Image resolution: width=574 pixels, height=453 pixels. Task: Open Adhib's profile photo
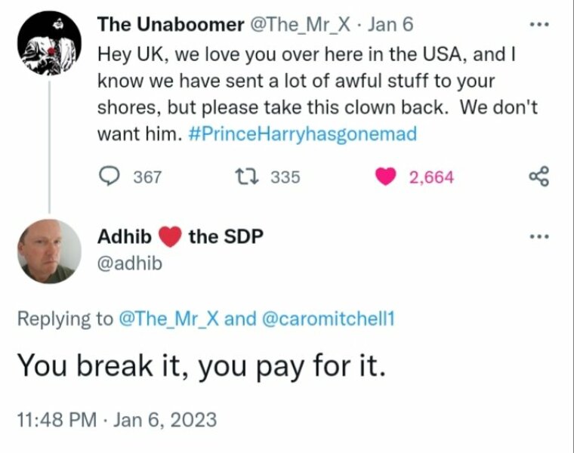pyautogui.click(x=50, y=251)
